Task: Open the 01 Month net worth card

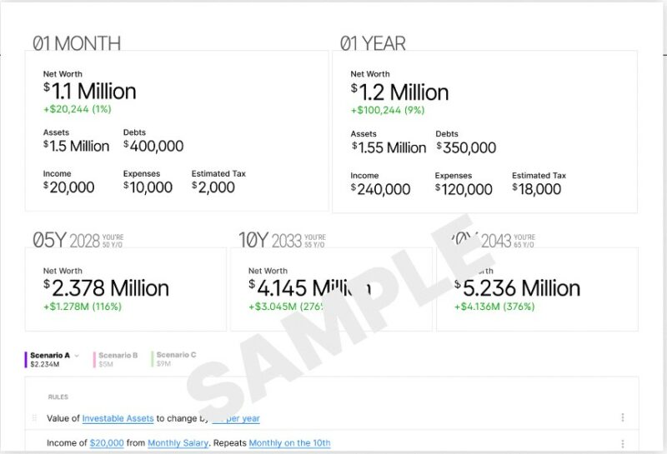Action: 179,131
